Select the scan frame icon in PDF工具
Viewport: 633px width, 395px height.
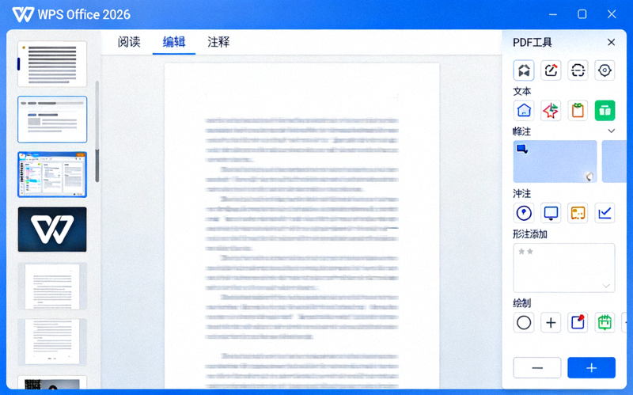tap(578, 70)
